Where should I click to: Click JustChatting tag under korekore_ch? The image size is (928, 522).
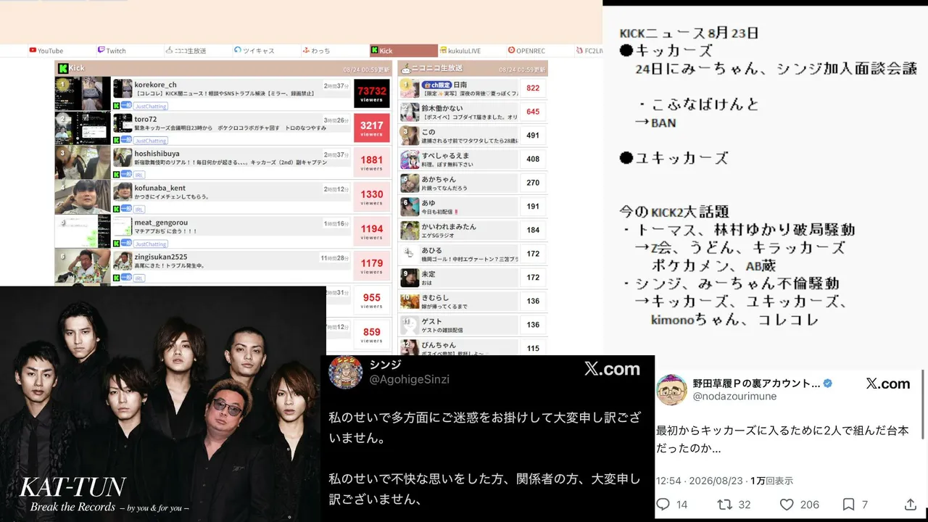point(151,106)
